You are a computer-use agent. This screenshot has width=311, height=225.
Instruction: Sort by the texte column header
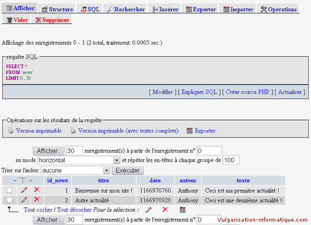(243, 180)
